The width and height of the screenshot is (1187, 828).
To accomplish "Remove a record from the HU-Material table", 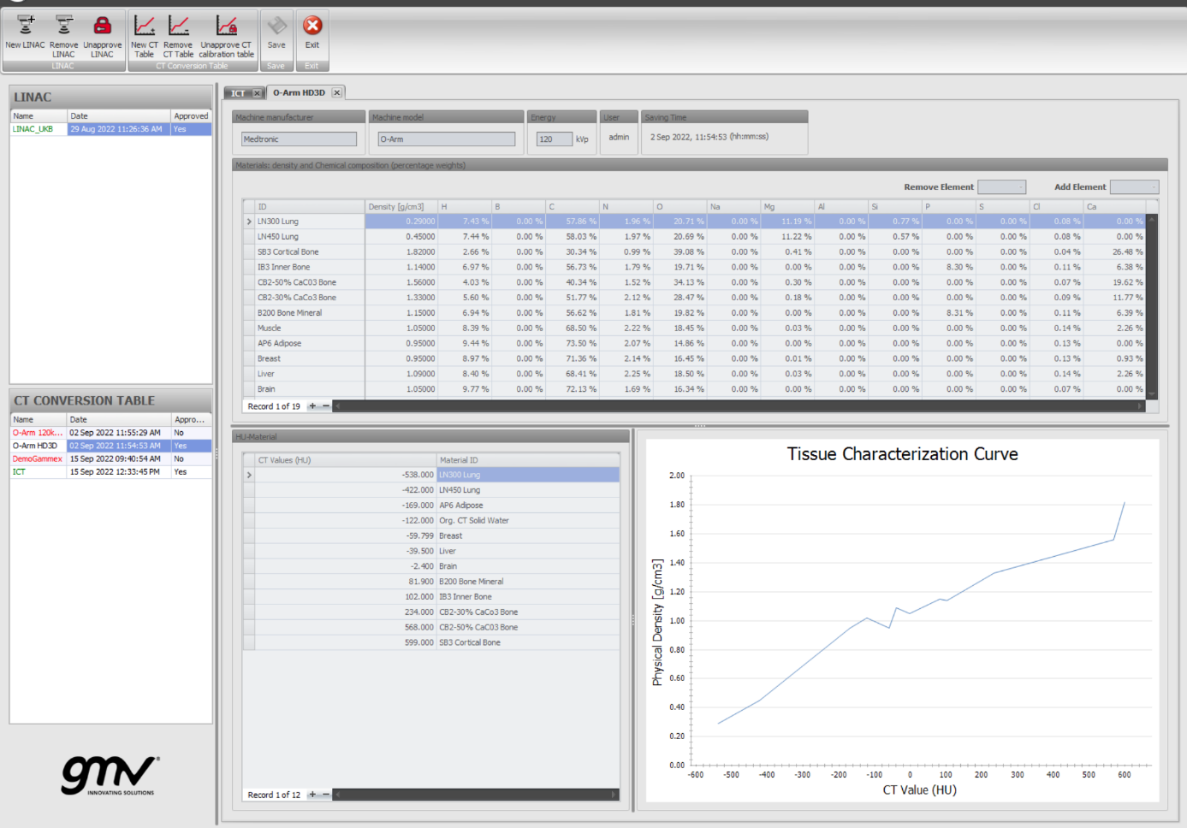I will pyautogui.click(x=325, y=795).
